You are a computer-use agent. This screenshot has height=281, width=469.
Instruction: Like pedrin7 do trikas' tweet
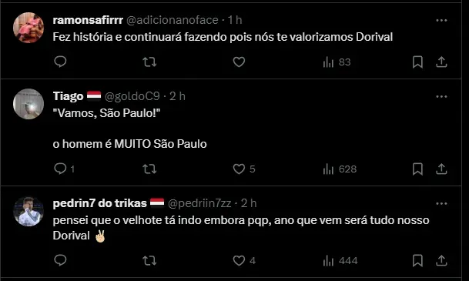[244, 261]
